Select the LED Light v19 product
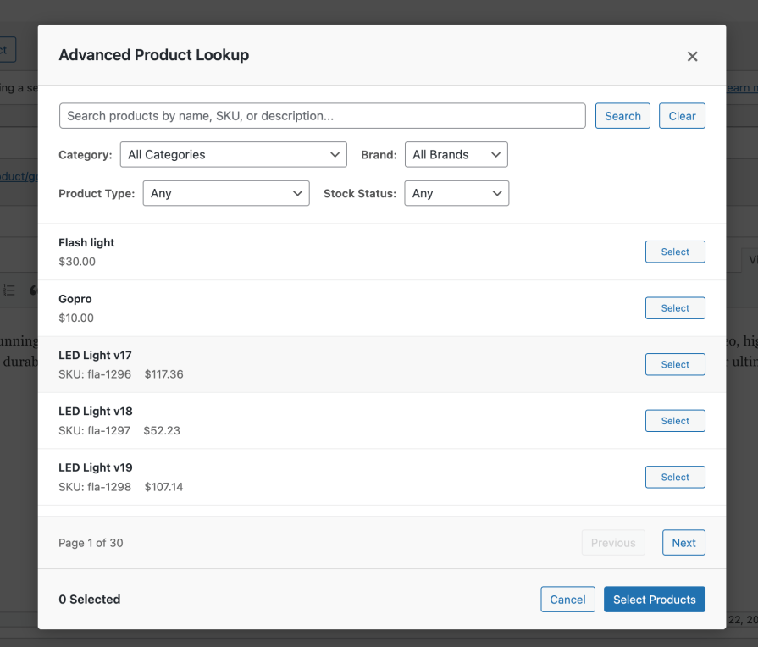The width and height of the screenshot is (758, 647). (x=675, y=477)
